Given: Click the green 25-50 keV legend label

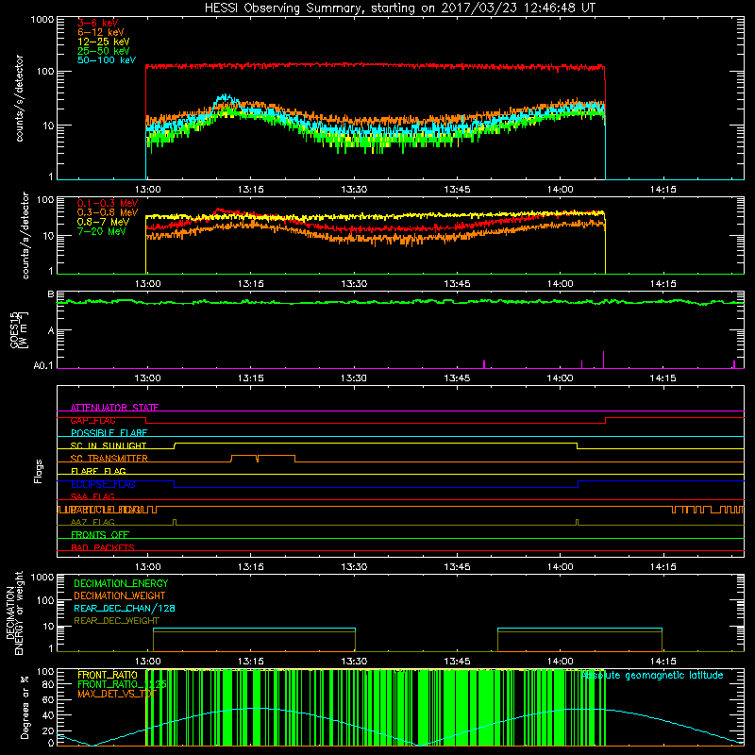Looking at the screenshot, I should tap(104, 51).
